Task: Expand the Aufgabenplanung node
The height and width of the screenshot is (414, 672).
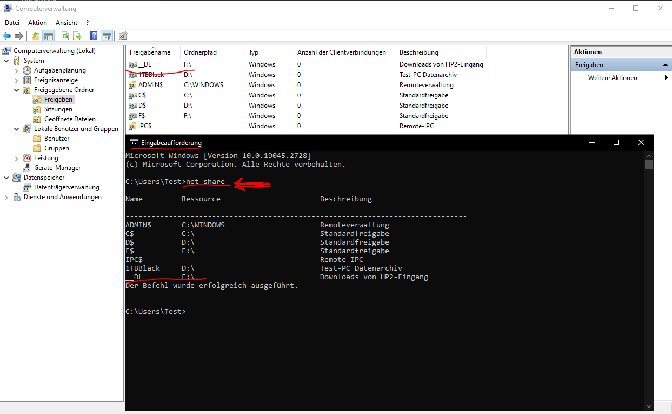Action: click(x=17, y=70)
